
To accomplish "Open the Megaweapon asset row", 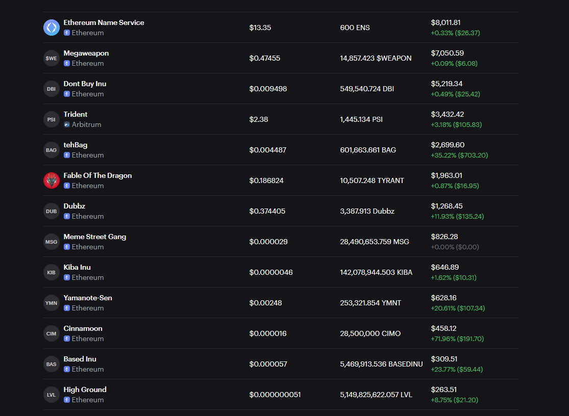I will coord(281,58).
